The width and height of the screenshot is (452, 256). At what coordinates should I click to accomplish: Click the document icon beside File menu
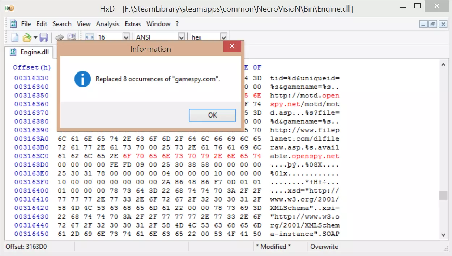point(13,24)
